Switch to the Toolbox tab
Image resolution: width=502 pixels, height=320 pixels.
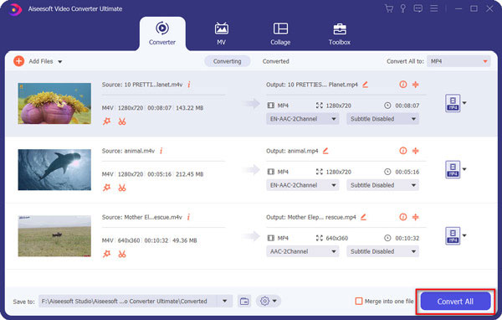[x=340, y=34]
